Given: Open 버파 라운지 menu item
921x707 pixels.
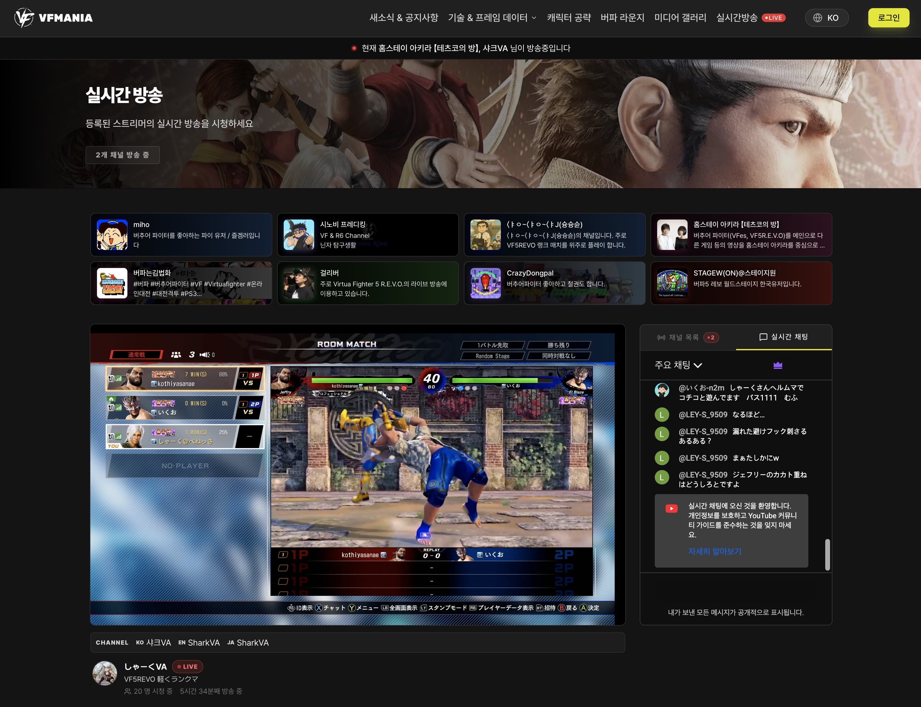Looking at the screenshot, I should point(622,18).
